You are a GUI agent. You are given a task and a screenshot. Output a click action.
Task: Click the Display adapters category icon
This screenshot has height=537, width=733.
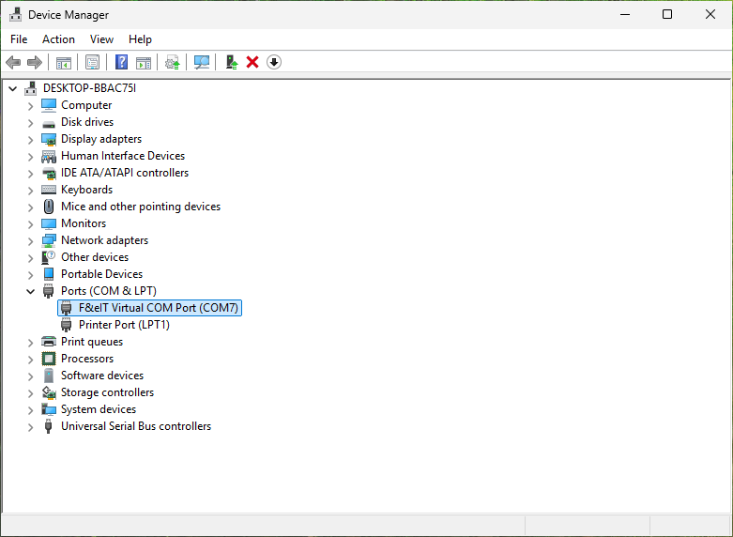point(49,139)
